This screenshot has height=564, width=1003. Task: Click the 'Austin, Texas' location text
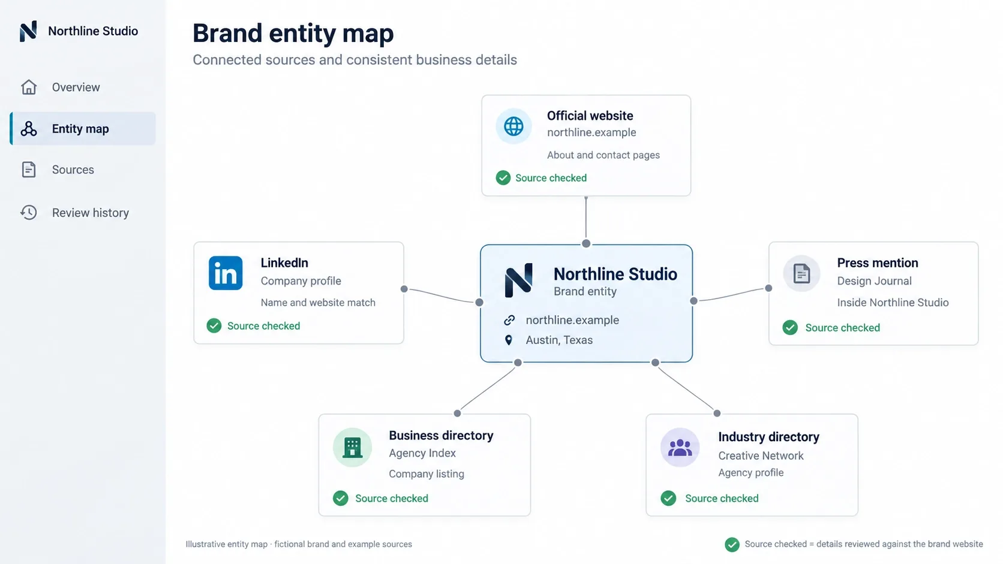pos(559,340)
